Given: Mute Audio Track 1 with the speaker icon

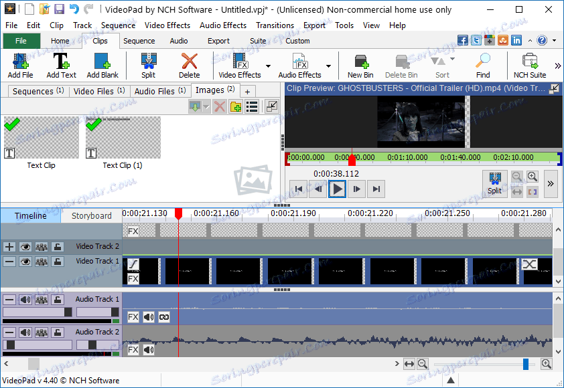Looking at the screenshot, I should pyautogui.click(x=25, y=299).
